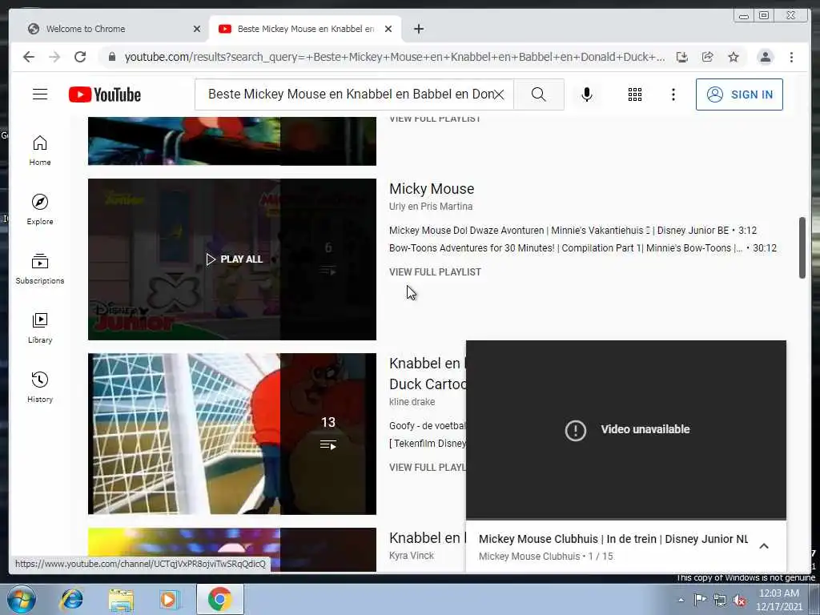
Task: Open Windows Media Player from taskbar
Action: [x=170, y=599]
